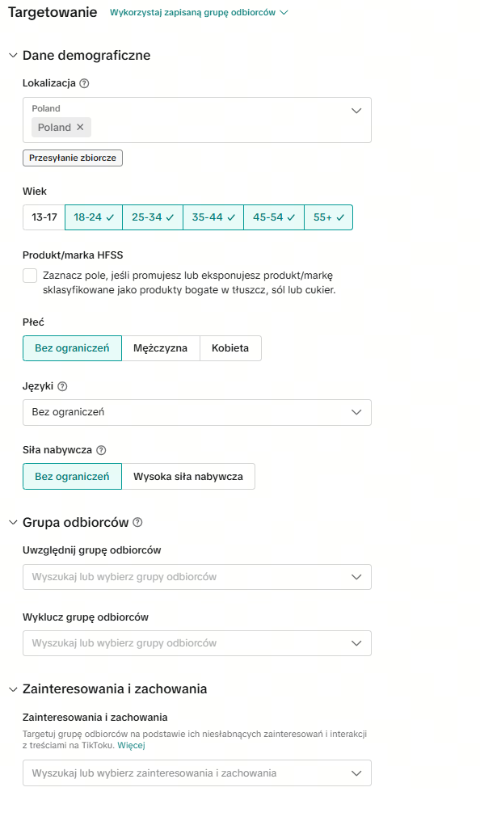Viewport: 480px width, 821px height.
Task: Choose Wysoka siła nabywcza option
Action: tap(188, 477)
